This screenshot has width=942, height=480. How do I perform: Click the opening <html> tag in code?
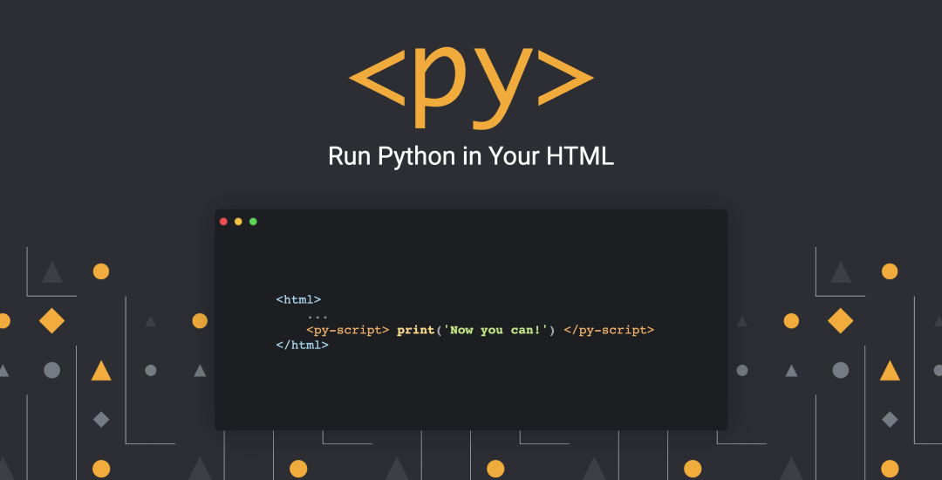coord(298,299)
